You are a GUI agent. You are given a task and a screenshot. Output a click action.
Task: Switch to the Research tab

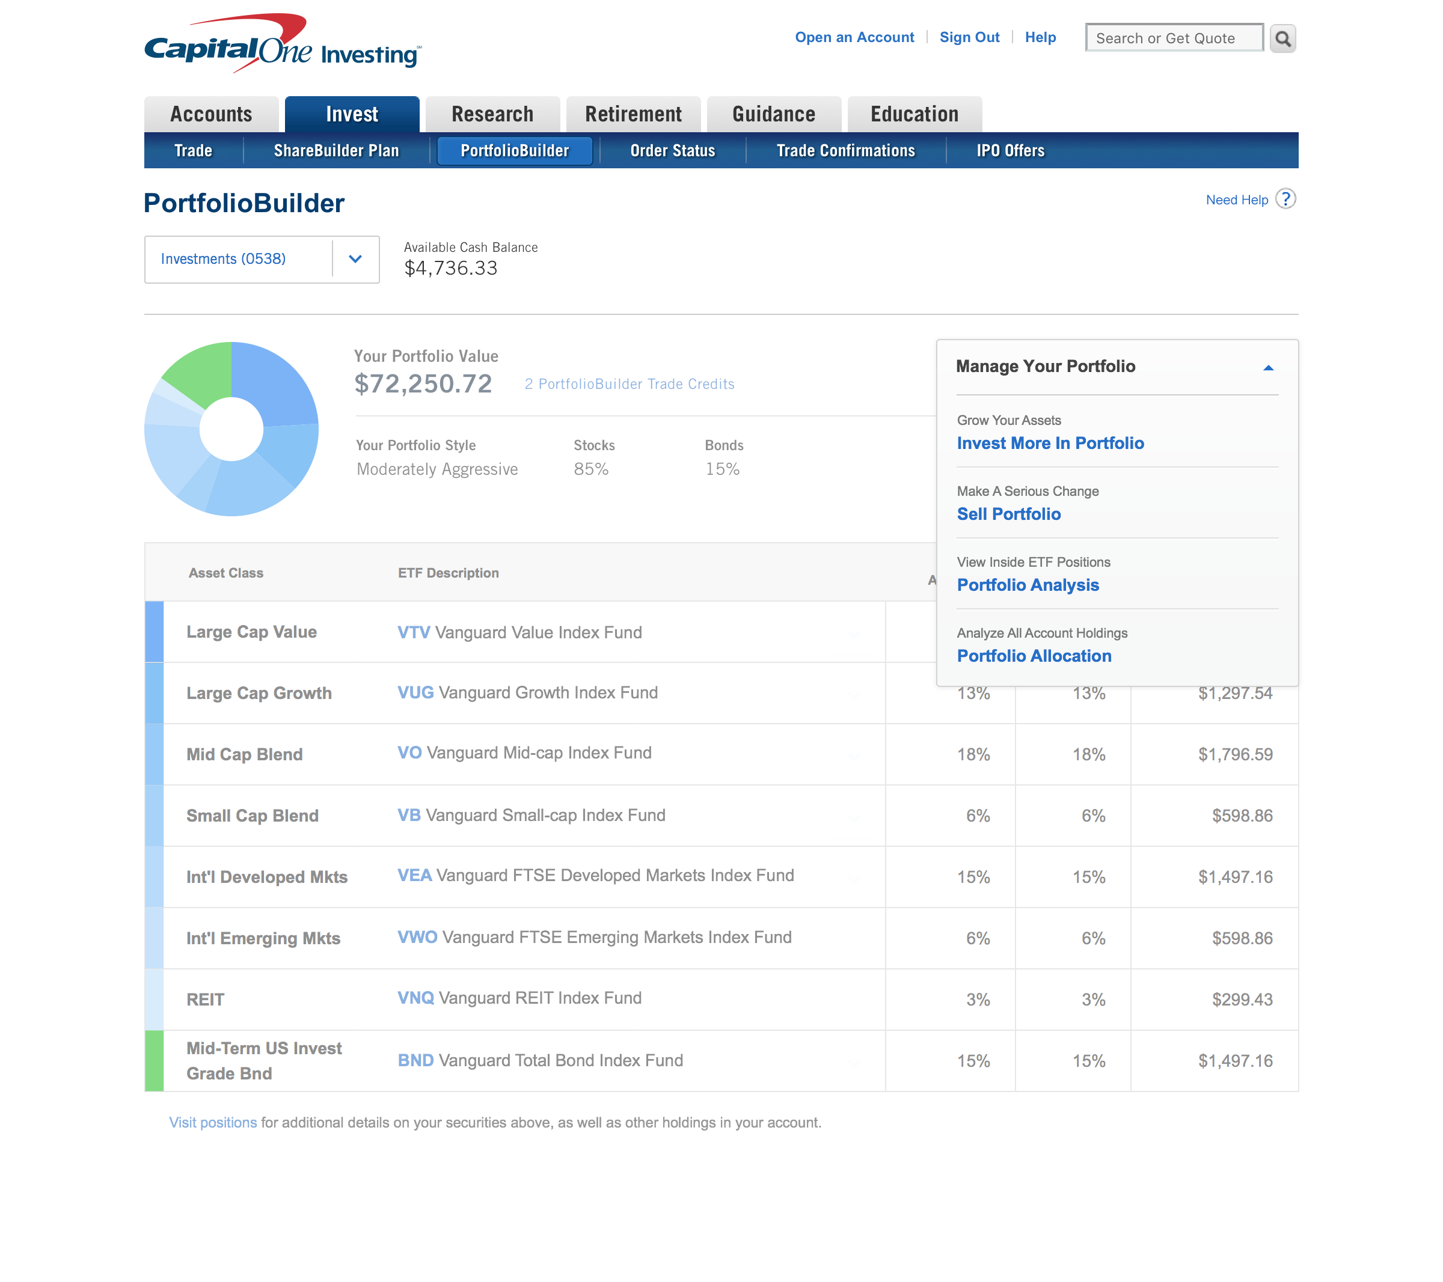[x=492, y=114]
